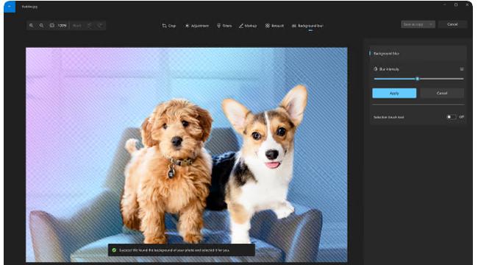Click the fit-to-window icon
Image resolution: width=478 pixels, height=265 pixels.
51,26
